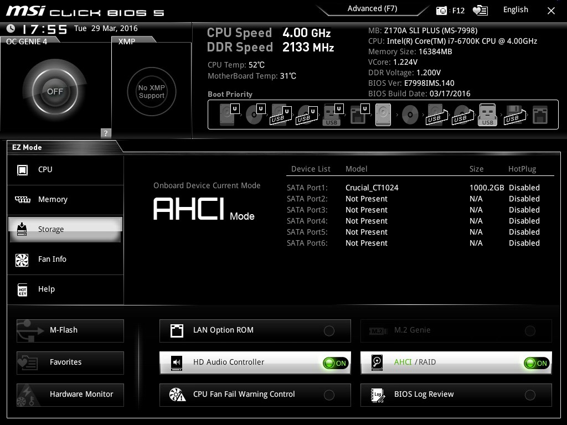Open the CPU section

[65, 170]
